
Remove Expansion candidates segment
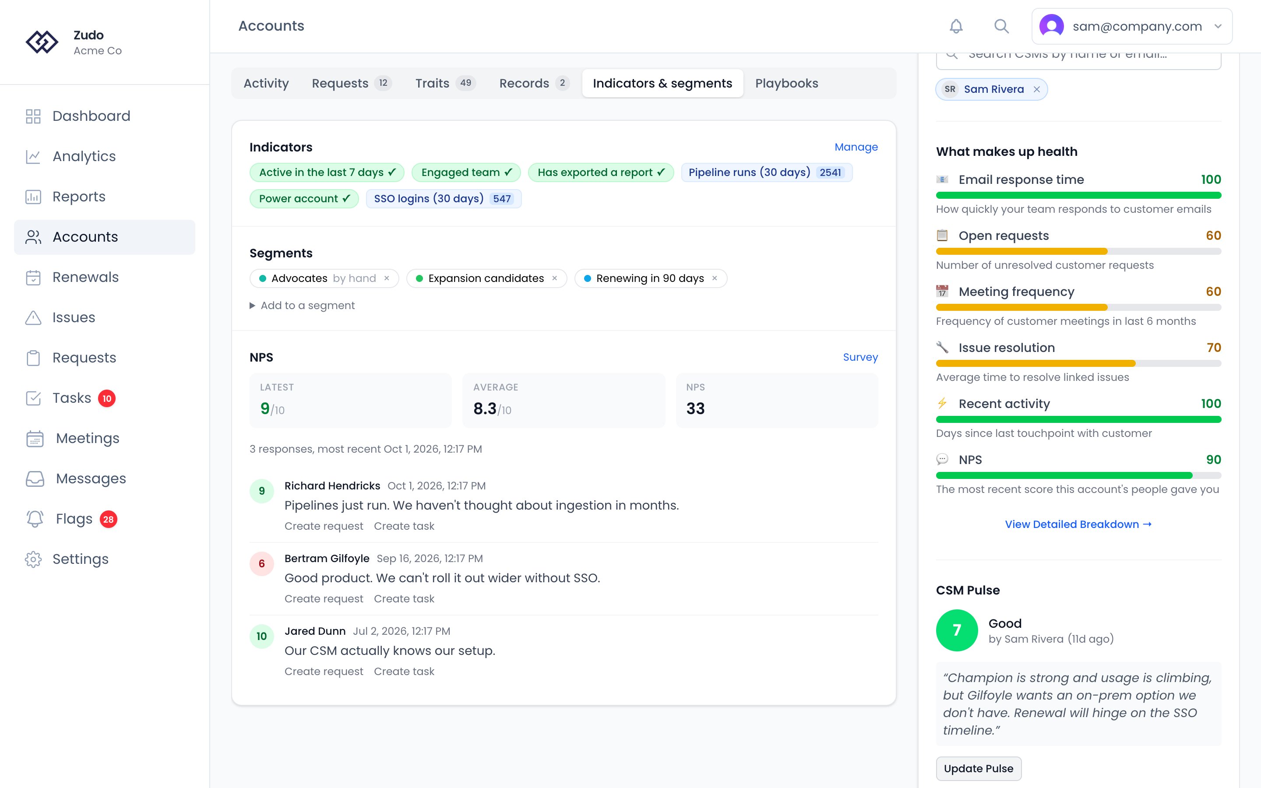point(554,278)
